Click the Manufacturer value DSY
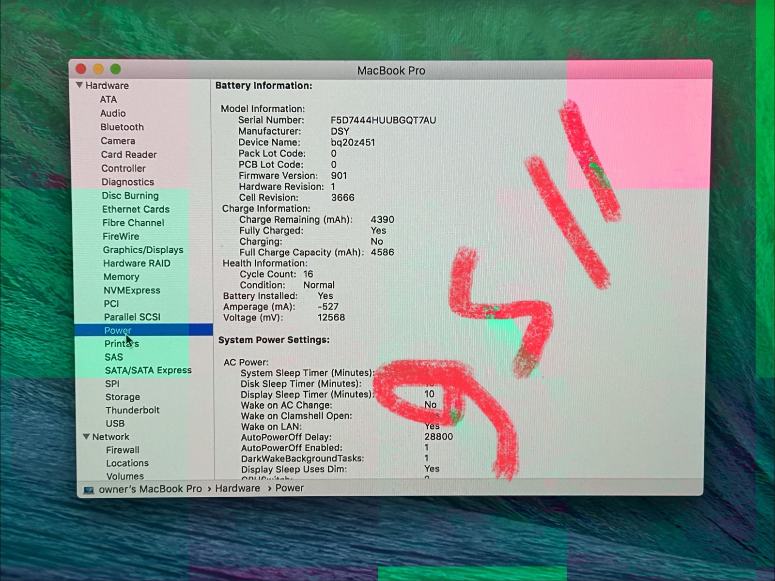The height and width of the screenshot is (581, 775). [x=340, y=131]
